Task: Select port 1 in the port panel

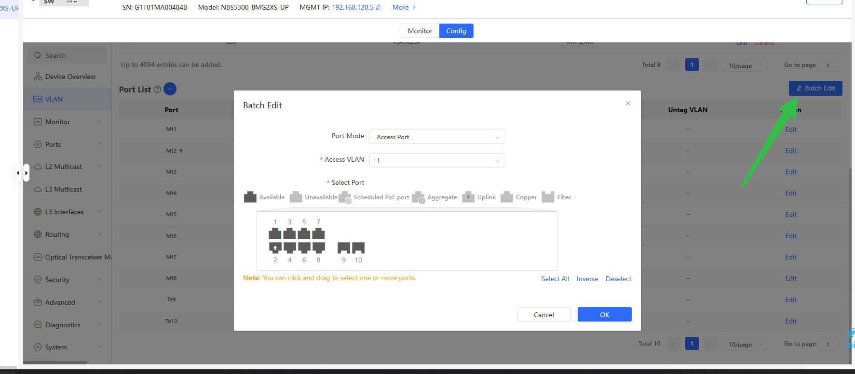Action: click(x=275, y=234)
